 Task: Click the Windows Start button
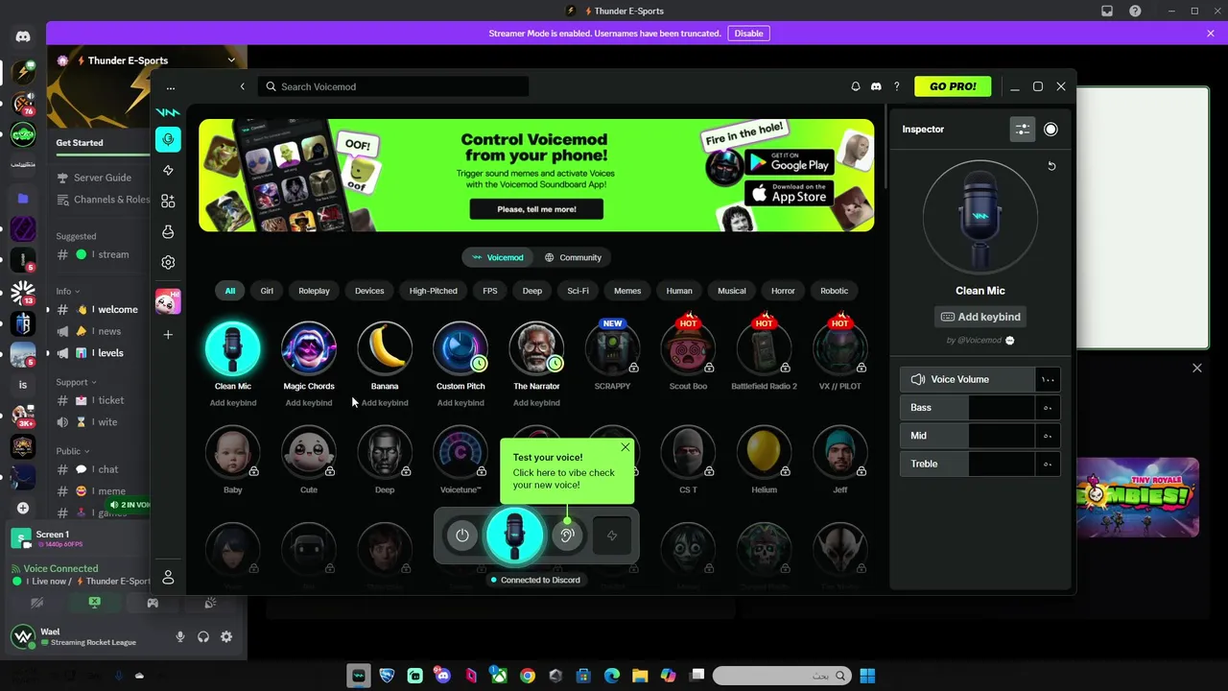click(x=867, y=676)
